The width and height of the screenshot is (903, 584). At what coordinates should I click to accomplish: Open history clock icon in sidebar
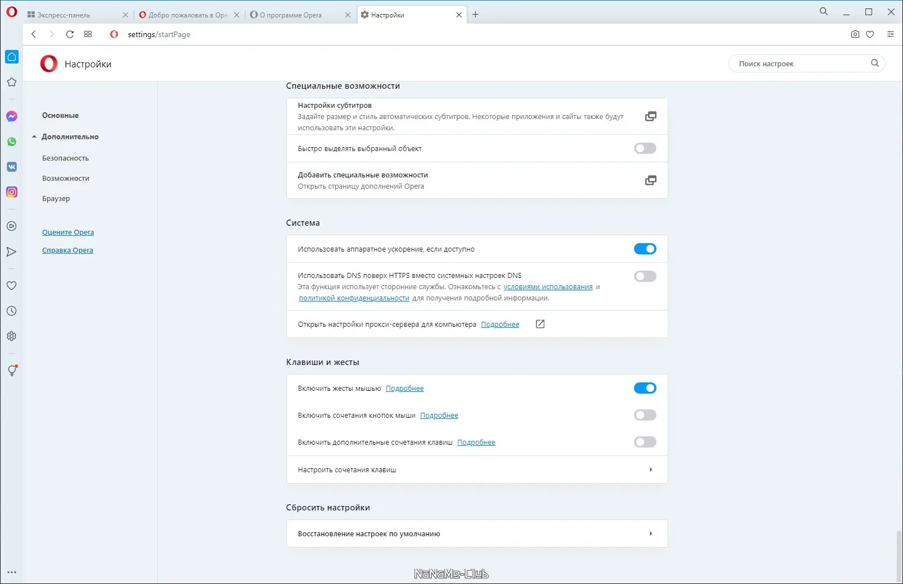click(12, 311)
